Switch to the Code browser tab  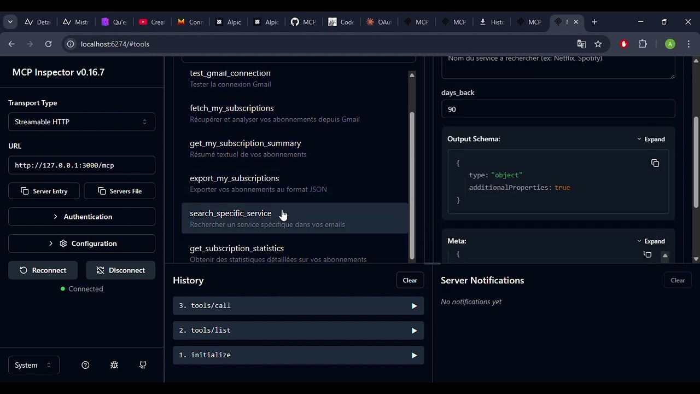[x=341, y=22]
